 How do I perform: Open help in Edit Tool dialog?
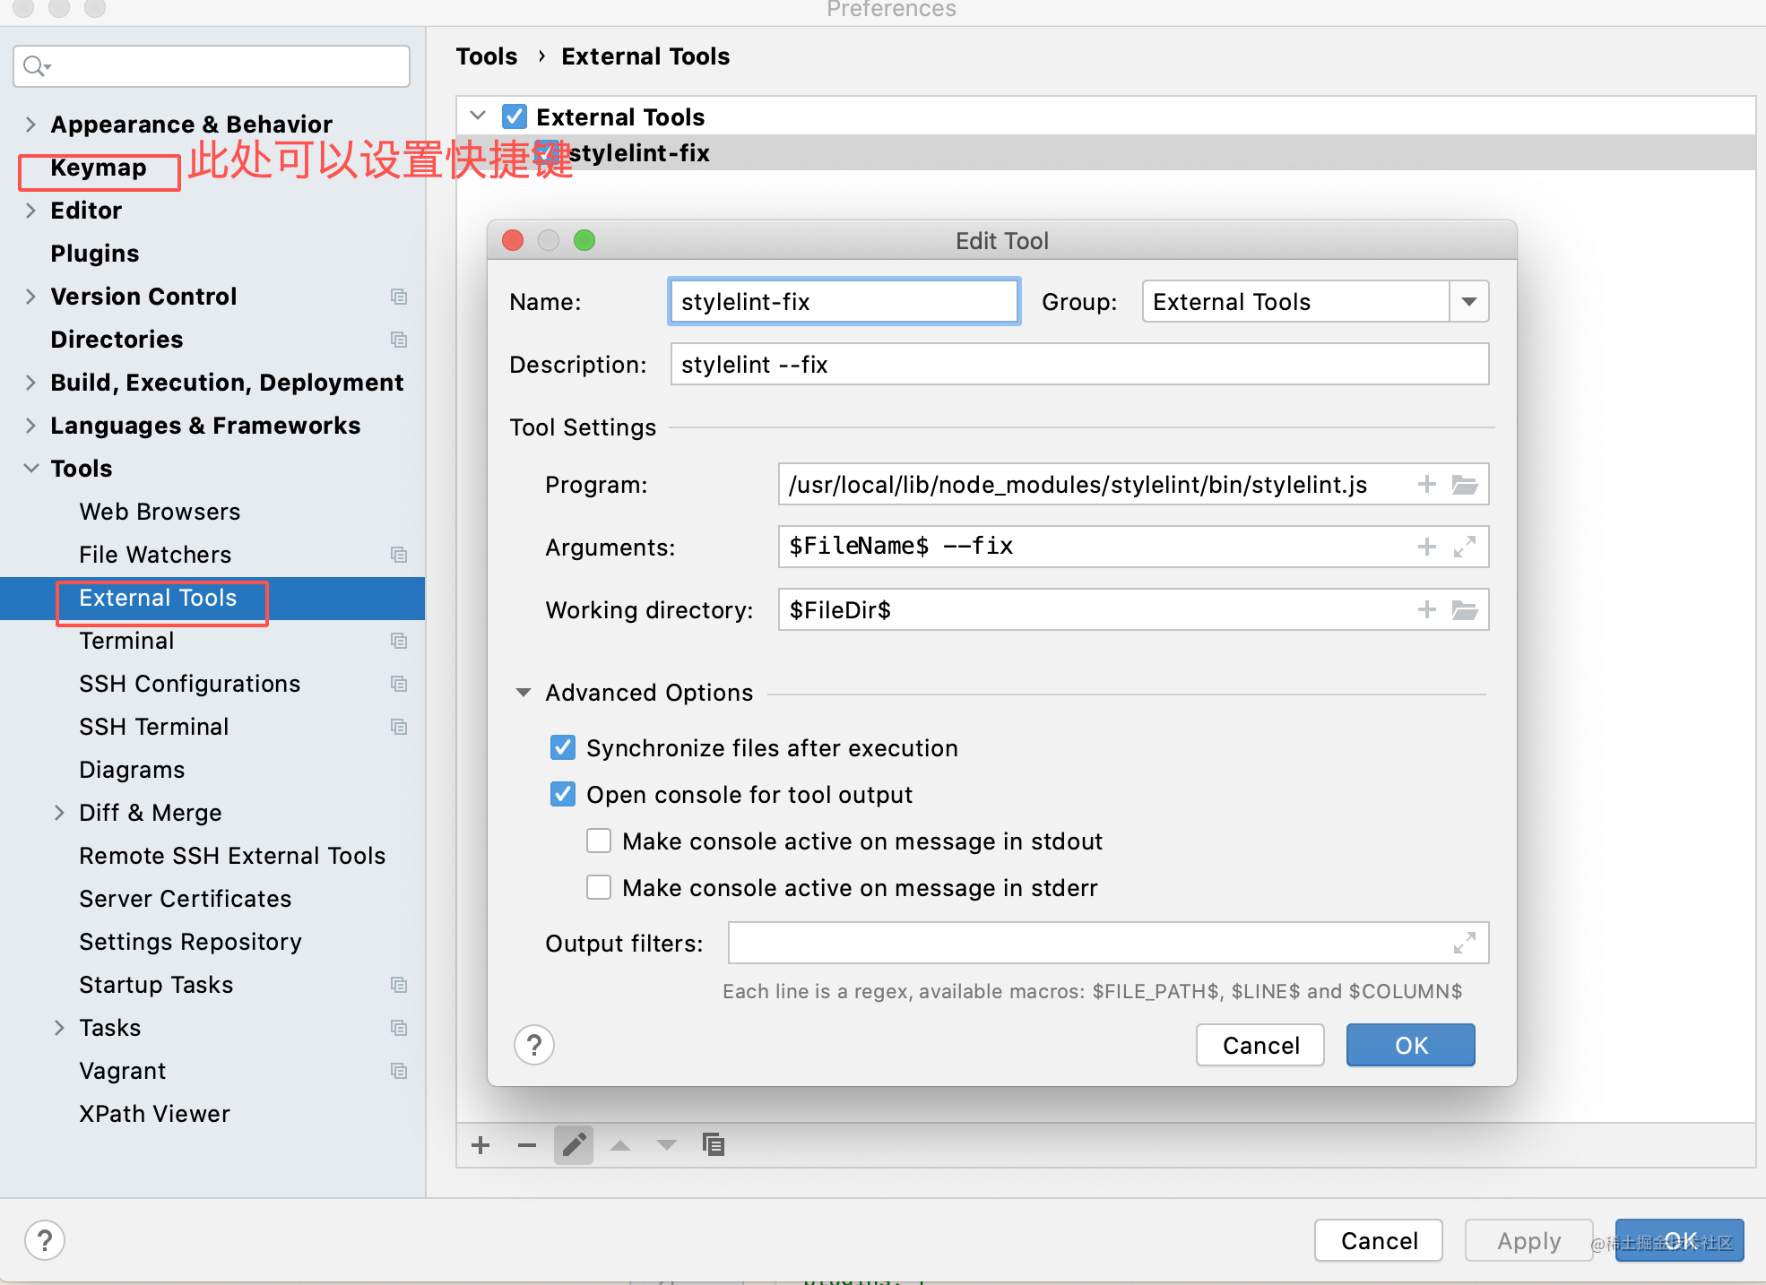point(534,1045)
